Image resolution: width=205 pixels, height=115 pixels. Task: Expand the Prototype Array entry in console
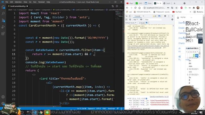point(129,109)
